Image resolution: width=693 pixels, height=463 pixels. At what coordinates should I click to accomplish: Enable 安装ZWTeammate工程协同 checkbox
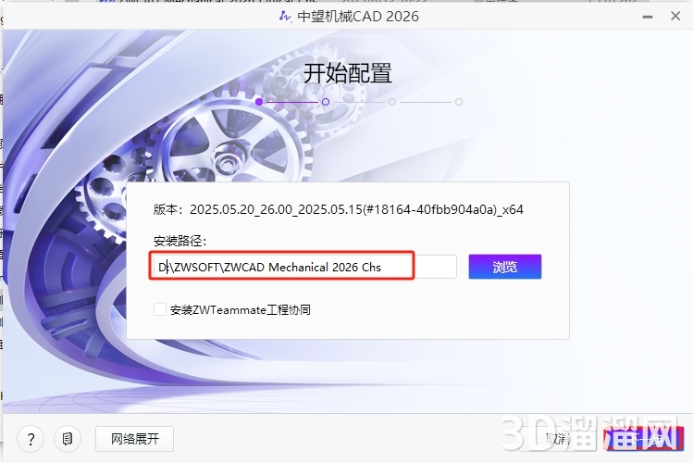(159, 309)
